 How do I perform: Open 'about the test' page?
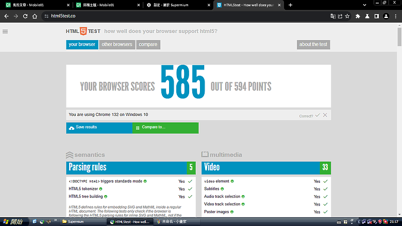pos(313,45)
